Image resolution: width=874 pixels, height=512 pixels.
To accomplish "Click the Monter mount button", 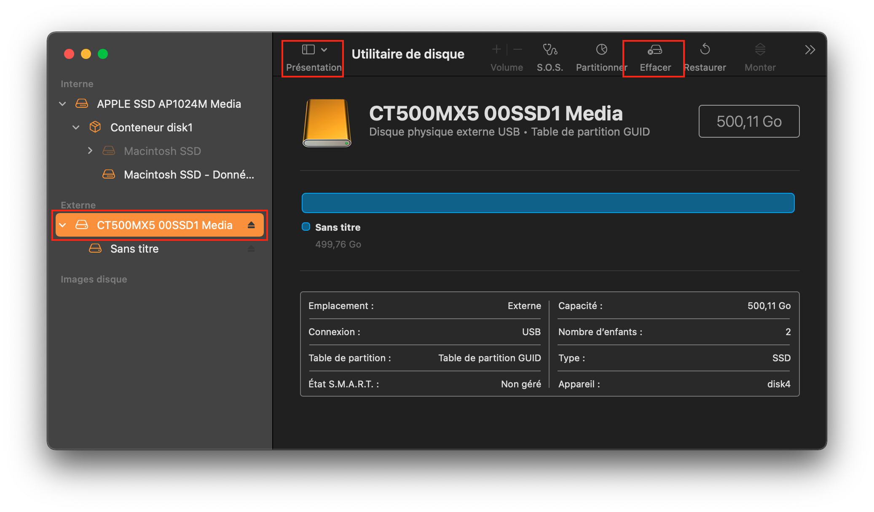I will [x=760, y=58].
